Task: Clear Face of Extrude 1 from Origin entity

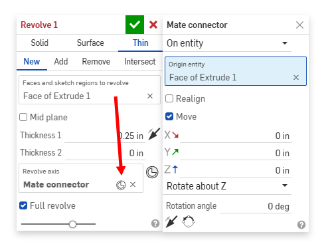Action: [x=296, y=77]
